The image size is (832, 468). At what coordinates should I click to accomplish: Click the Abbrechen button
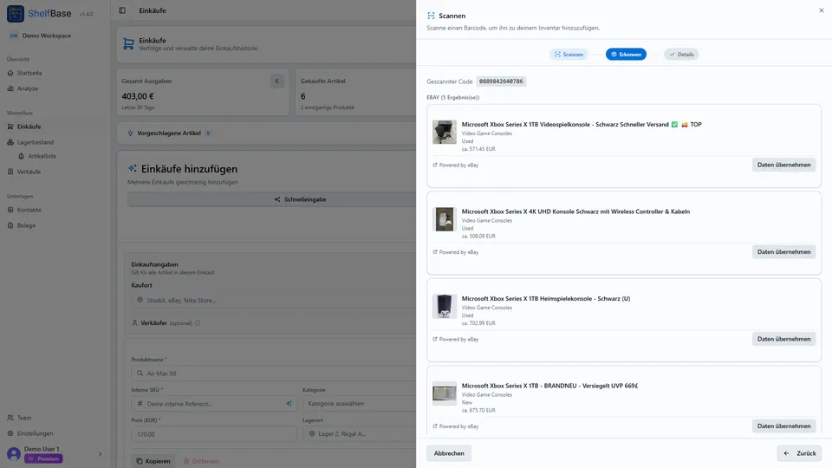point(449,453)
